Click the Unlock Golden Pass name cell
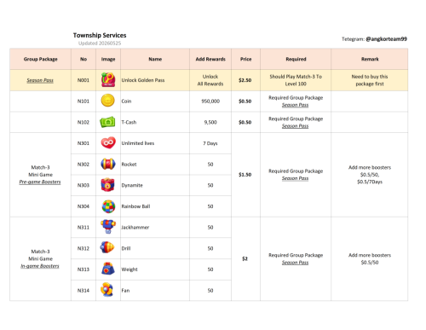 (x=155, y=80)
